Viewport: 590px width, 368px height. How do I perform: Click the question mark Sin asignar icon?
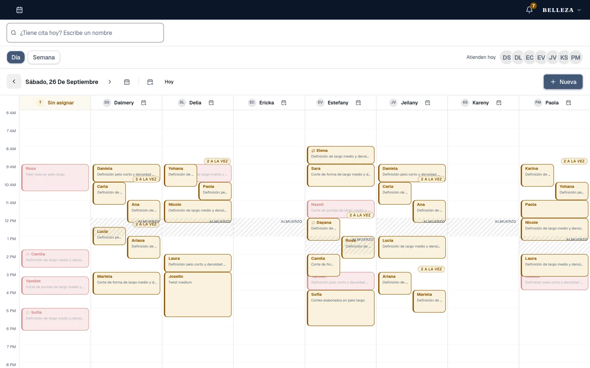(40, 103)
